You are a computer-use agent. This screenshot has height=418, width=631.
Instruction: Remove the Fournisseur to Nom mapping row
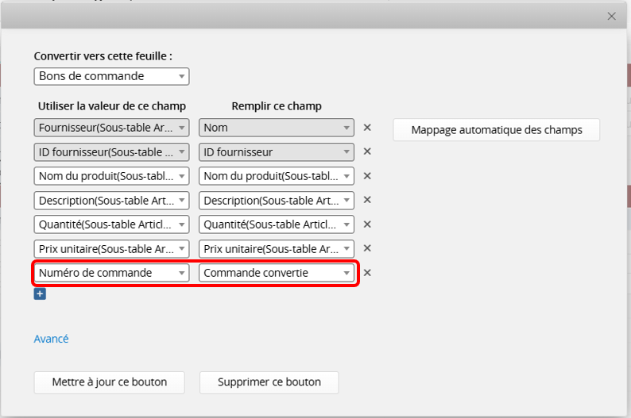point(367,127)
